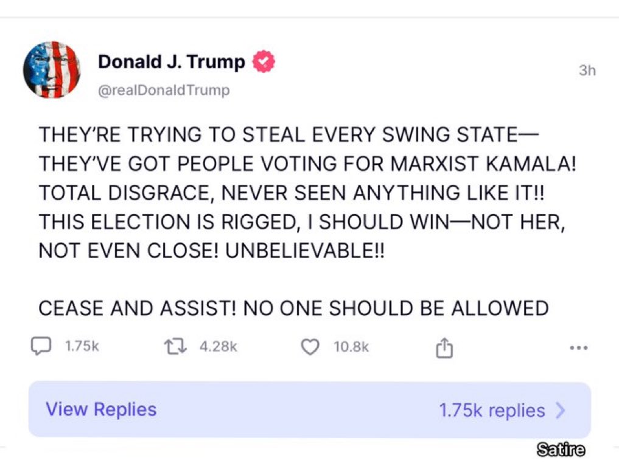Click the Satire watermark label
Image resolution: width=619 pixels, height=469 pixels.
[x=561, y=450]
